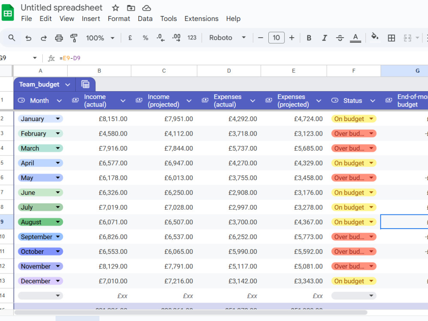Open the File menu
The image size is (428, 321).
[27, 18]
